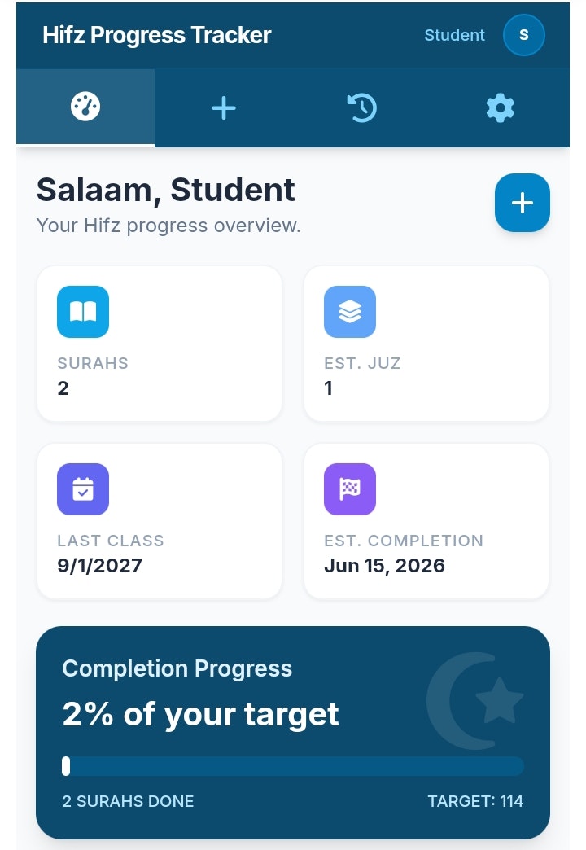Open the settings gear icon

[x=500, y=107]
